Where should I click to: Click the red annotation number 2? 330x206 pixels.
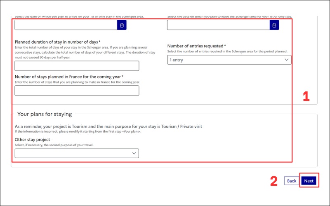(x=274, y=181)
